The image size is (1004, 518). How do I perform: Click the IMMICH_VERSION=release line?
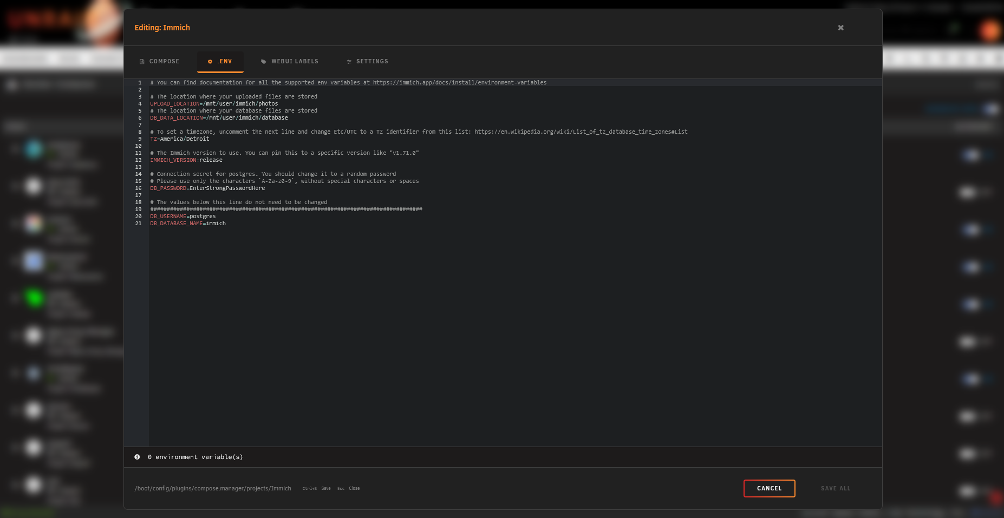pos(186,160)
